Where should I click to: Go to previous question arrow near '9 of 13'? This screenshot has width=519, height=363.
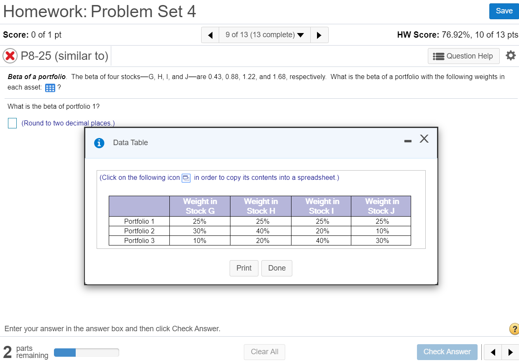pos(210,35)
